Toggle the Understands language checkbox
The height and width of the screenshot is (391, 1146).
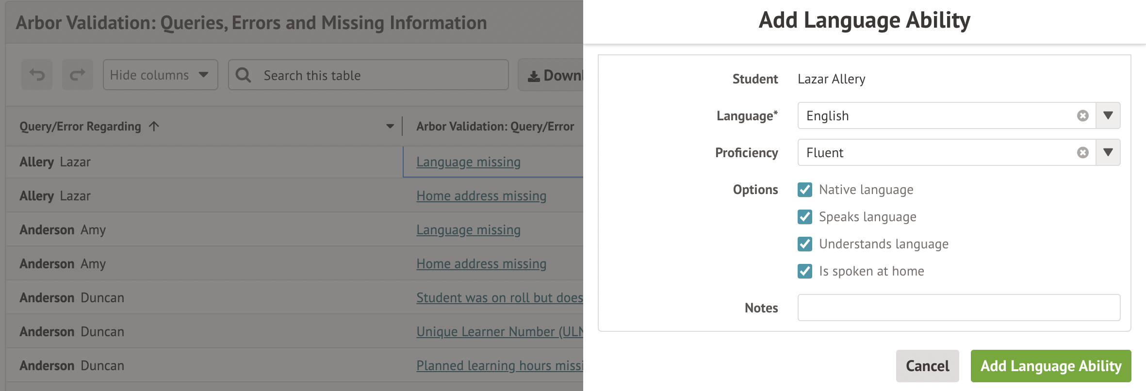point(804,244)
